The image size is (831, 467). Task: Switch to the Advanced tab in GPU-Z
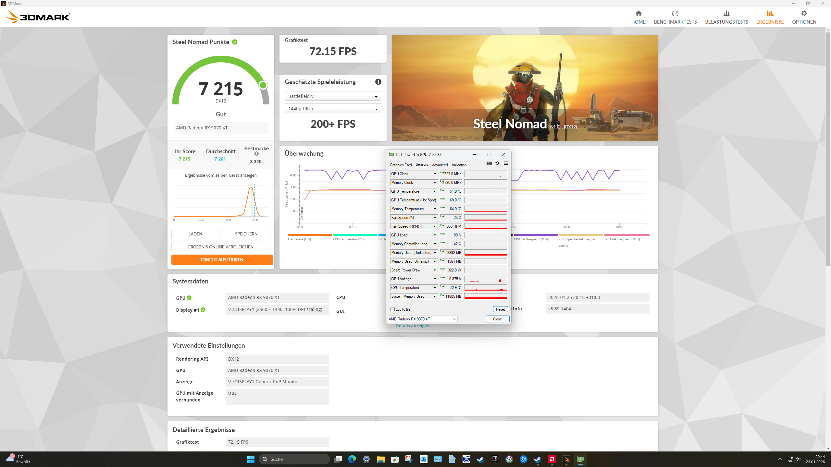click(x=440, y=165)
